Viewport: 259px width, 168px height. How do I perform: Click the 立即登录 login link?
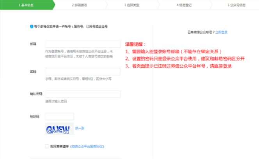coord(221,32)
